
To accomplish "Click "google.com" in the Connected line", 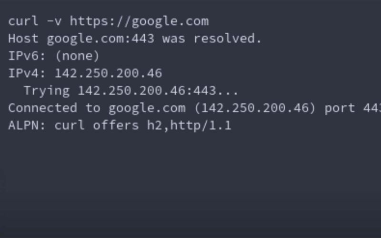I will point(147,108).
